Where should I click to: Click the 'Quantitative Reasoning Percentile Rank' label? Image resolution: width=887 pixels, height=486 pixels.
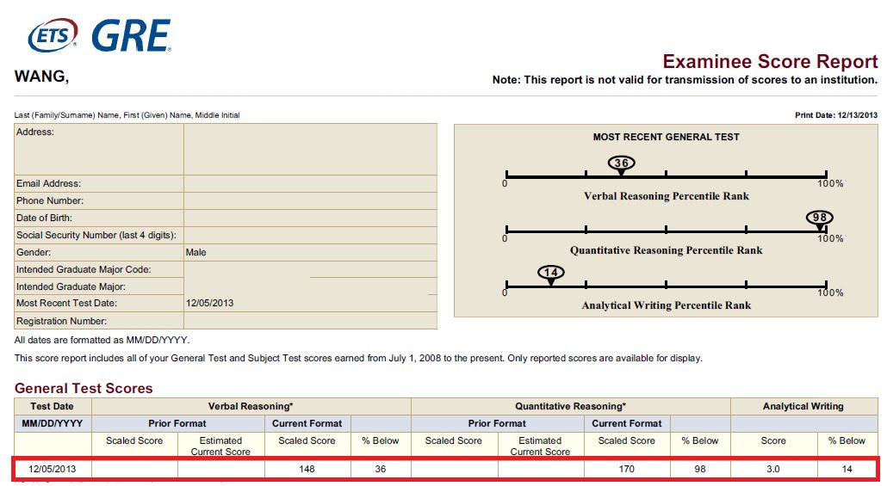pyautogui.click(x=666, y=250)
